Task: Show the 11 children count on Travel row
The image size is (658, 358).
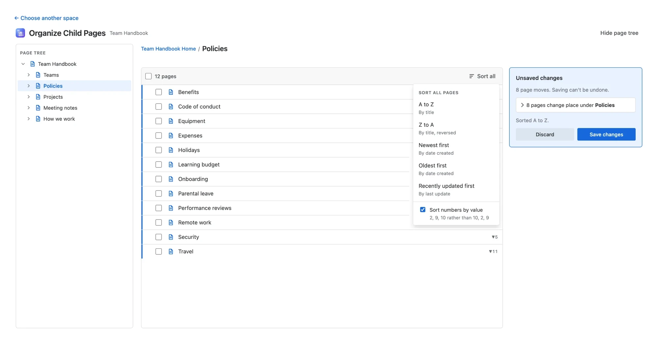Action: (493, 251)
